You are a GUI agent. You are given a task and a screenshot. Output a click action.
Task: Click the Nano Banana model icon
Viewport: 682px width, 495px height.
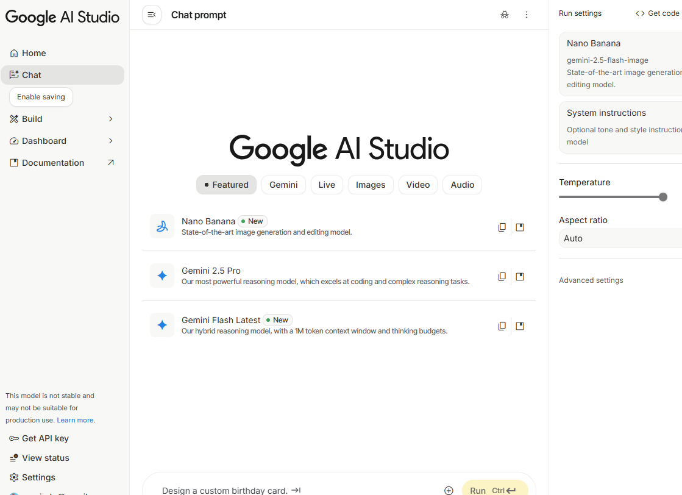pyautogui.click(x=162, y=226)
